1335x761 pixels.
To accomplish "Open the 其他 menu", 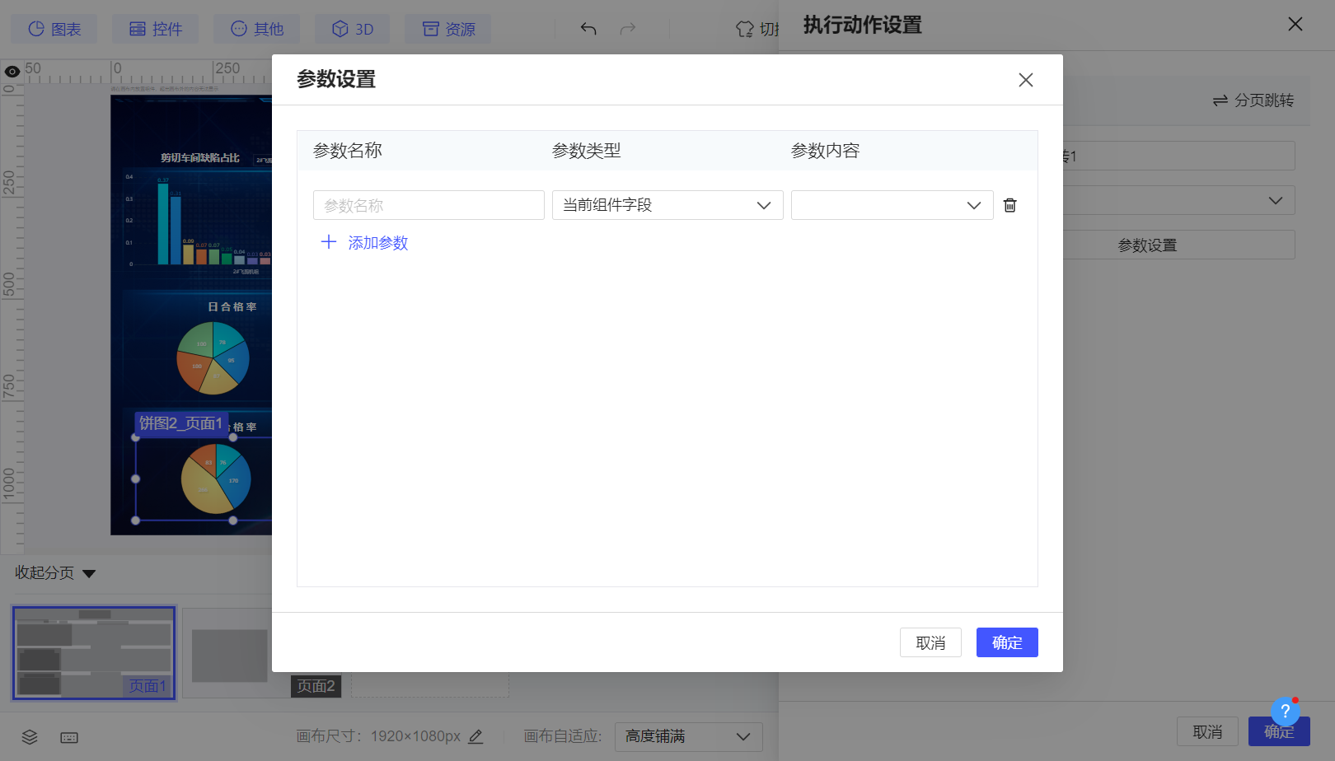I will (256, 29).
